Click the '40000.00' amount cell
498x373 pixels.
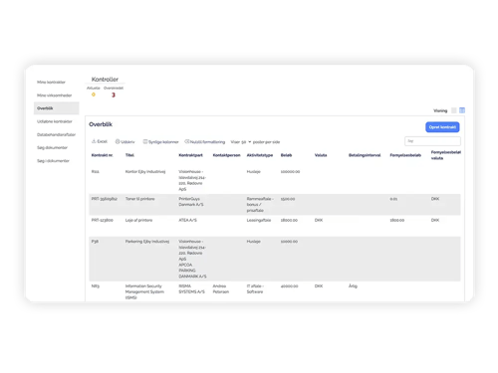pyautogui.click(x=289, y=286)
